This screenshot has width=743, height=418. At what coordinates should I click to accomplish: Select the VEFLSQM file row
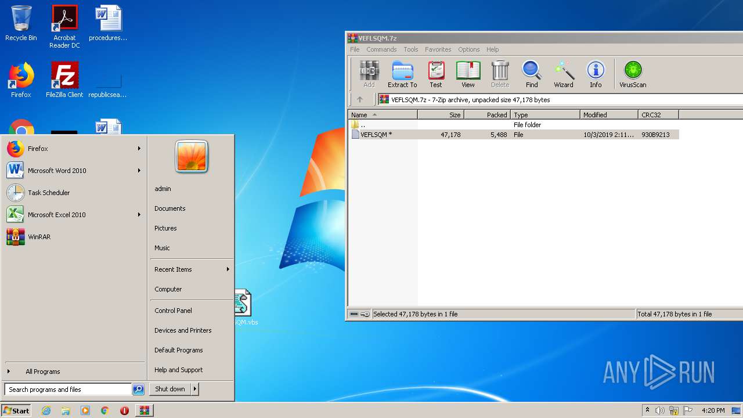coord(514,135)
